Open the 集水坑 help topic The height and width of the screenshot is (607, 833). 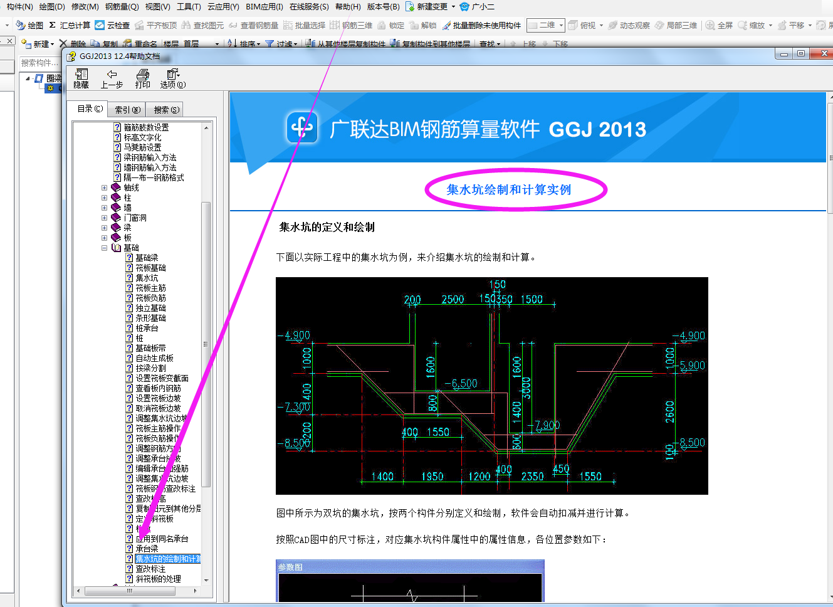pos(147,278)
